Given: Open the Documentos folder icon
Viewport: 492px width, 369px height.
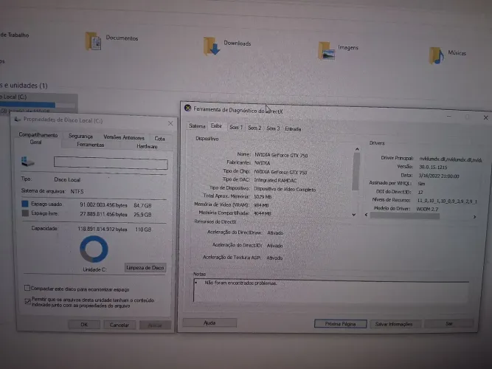Looking at the screenshot, I should pos(93,41).
